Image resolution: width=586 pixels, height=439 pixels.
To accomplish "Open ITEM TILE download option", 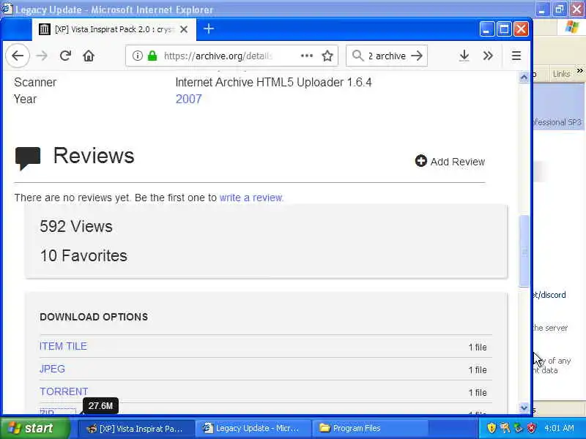I will pyautogui.click(x=63, y=346).
